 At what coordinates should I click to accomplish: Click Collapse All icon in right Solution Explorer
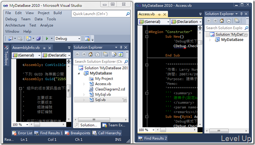click(228, 21)
